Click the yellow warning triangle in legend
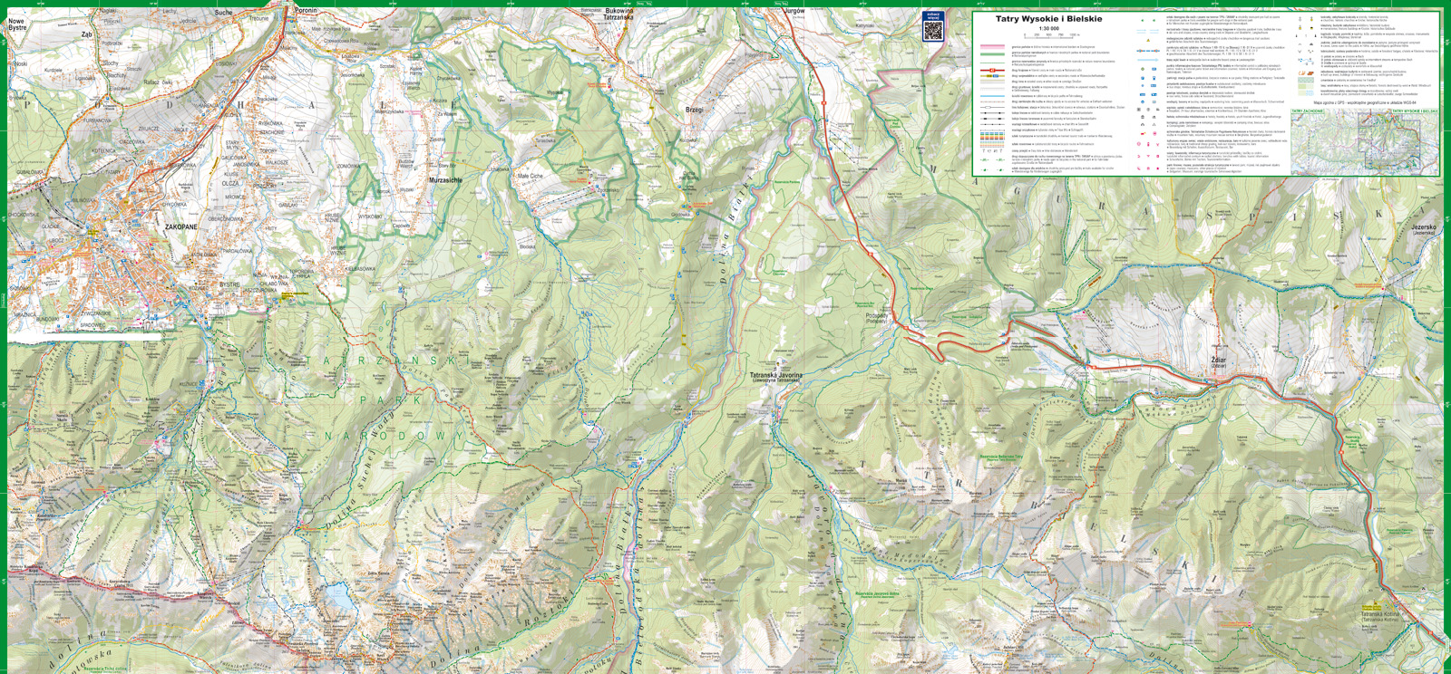 click(x=1148, y=41)
